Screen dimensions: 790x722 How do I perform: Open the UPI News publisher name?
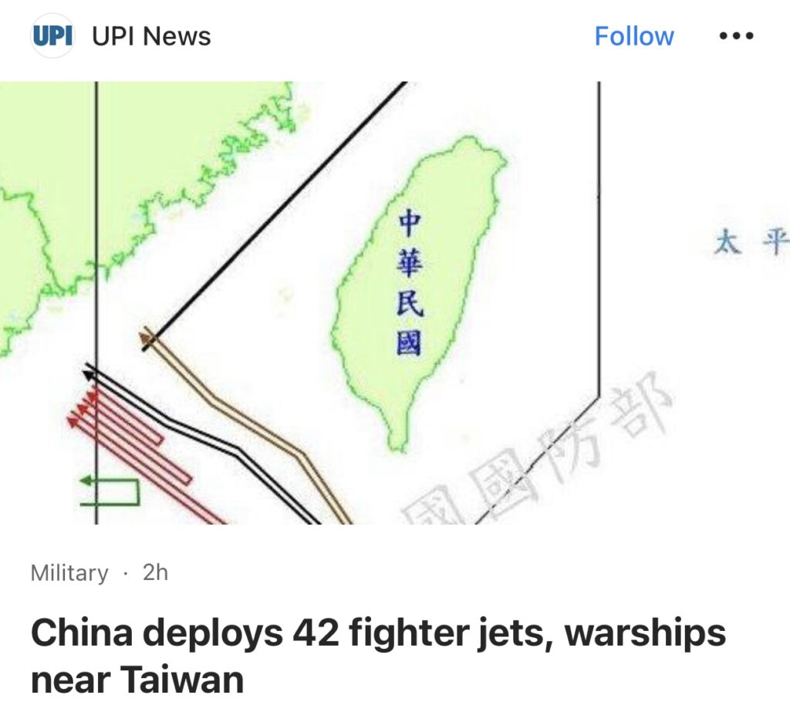point(151,36)
